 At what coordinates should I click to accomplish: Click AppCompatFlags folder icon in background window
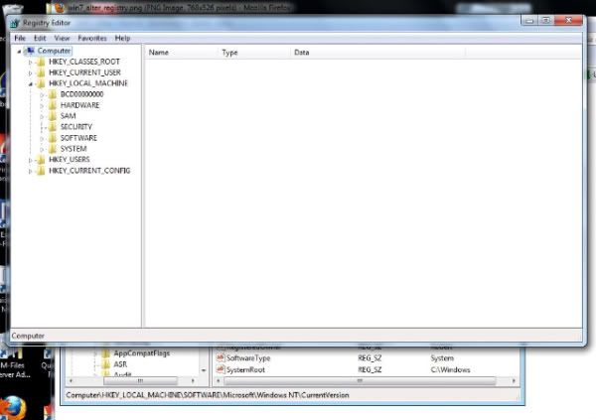click(105, 353)
